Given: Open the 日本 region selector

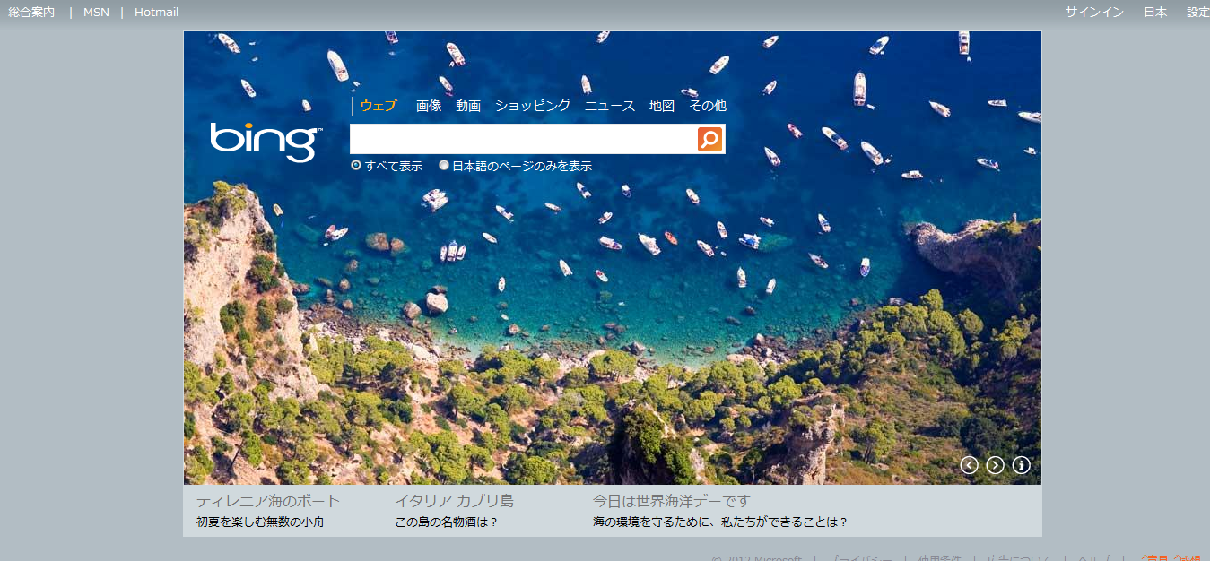Looking at the screenshot, I should (x=1155, y=12).
